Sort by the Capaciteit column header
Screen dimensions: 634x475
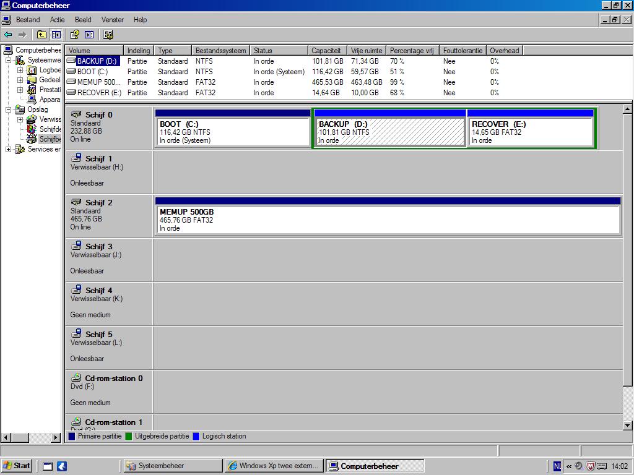(x=328, y=51)
